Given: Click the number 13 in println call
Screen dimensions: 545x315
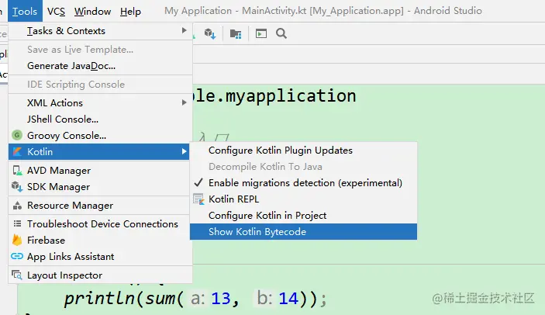Looking at the screenshot, I should click(221, 299).
